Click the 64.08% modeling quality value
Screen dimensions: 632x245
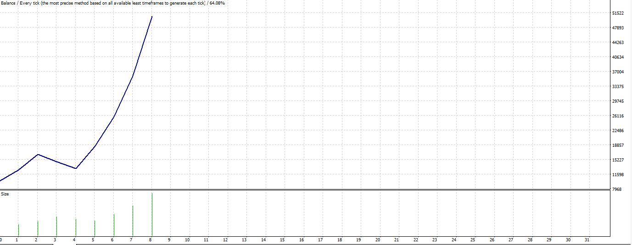(x=217, y=3)
